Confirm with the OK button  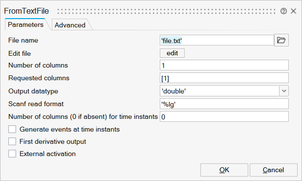(x=224, y=170)
